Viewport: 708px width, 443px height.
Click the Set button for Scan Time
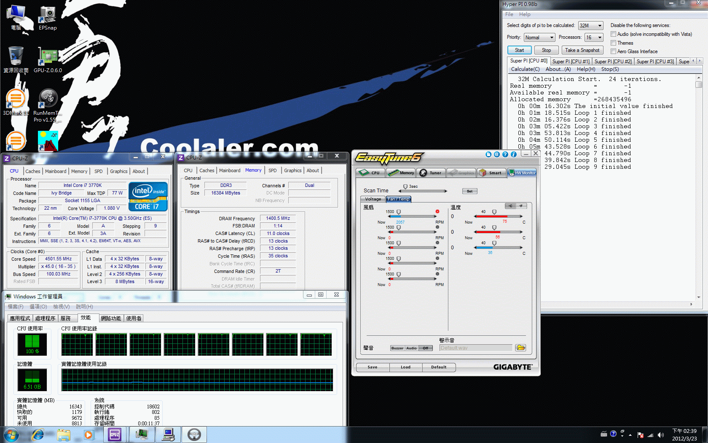point(469,191)
